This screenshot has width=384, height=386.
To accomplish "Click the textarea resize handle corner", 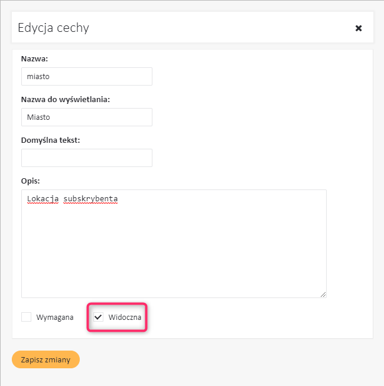I will (x=323, y=294).
